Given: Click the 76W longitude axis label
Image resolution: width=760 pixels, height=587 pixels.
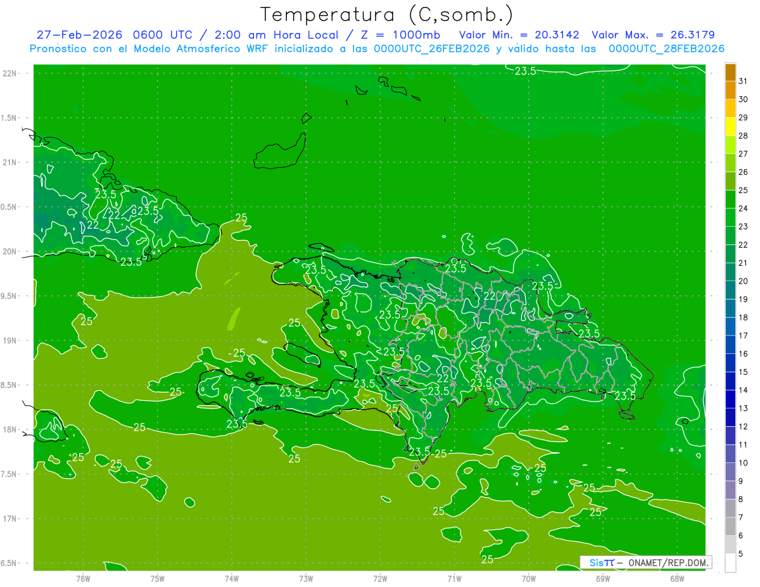Looking at the screenshot, I should pyautogui.click(x=83, y=578).
